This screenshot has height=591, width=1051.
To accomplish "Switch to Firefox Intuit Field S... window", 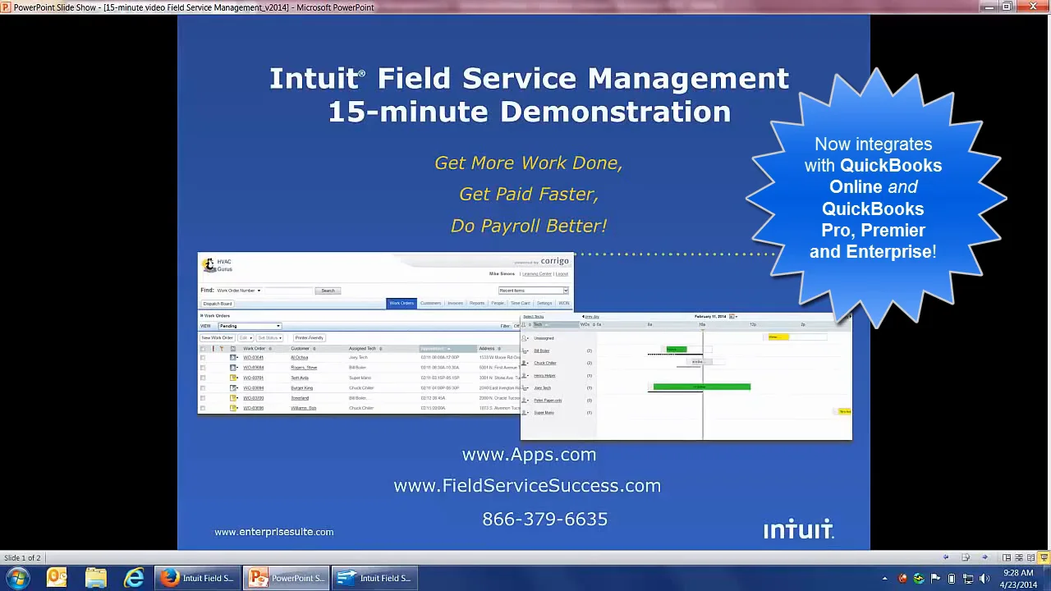I will point(197,578).
